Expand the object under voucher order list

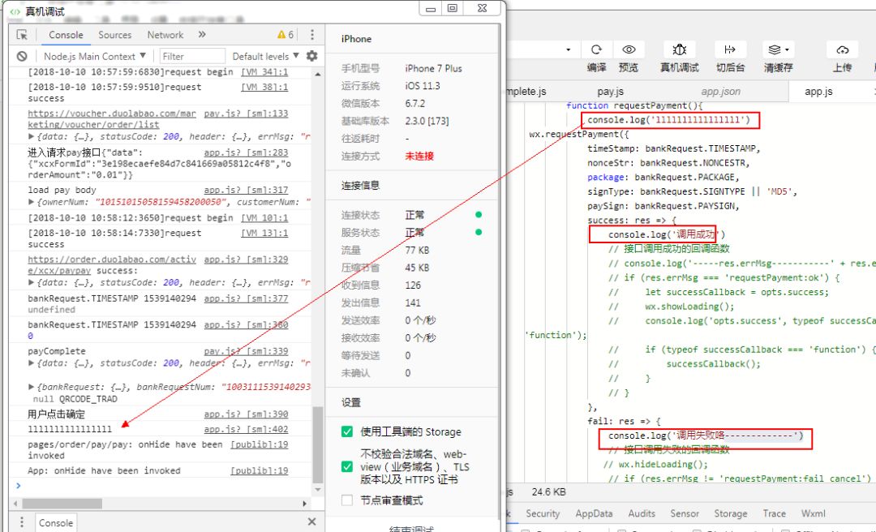pos(32,136)
